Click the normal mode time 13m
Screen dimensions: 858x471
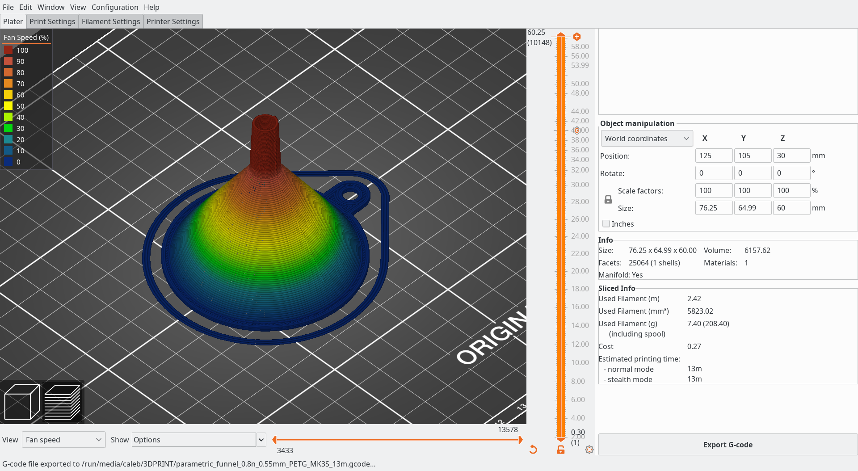tap(694, 369)
